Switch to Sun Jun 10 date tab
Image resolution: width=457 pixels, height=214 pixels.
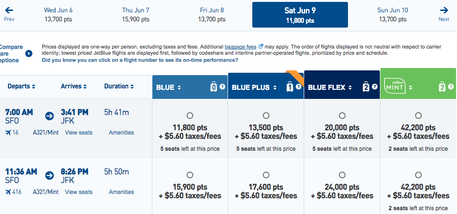point(392,14)
